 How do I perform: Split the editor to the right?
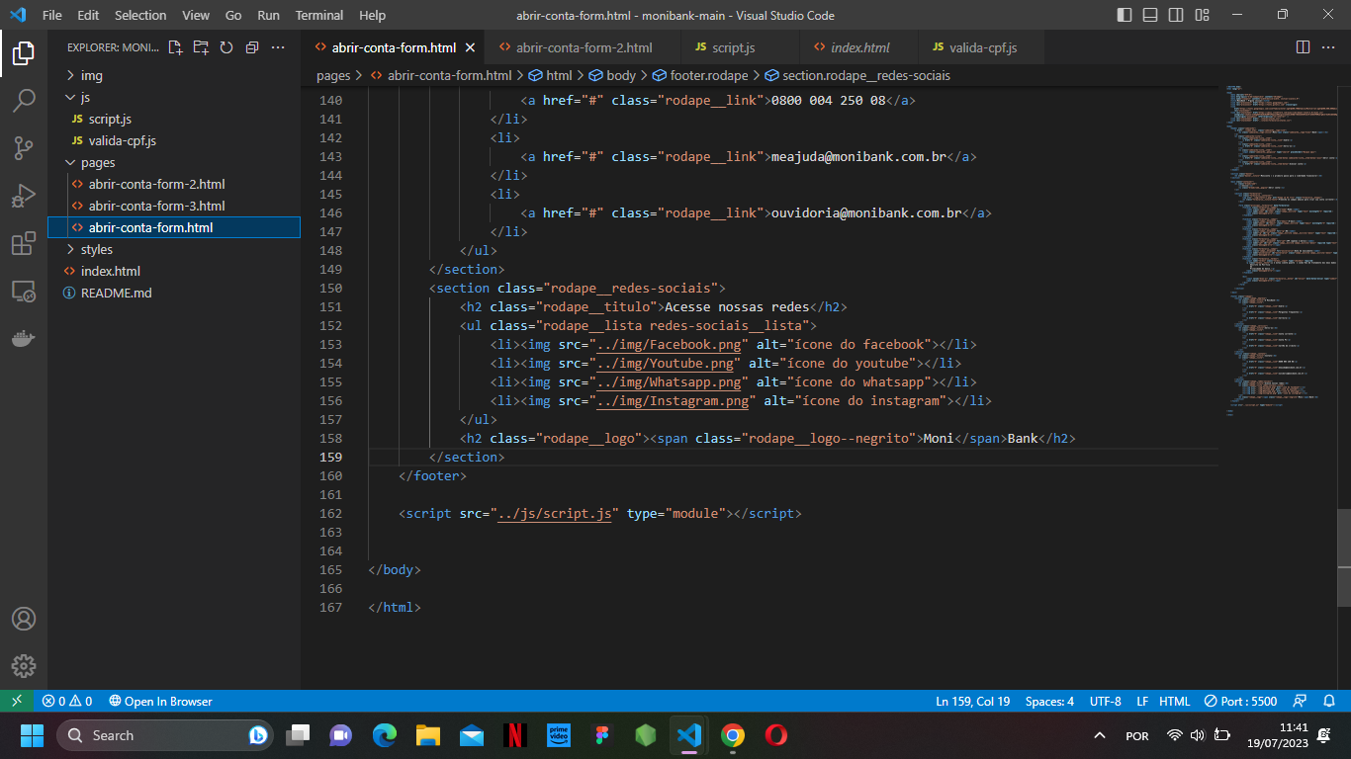pyautogui.click(x=1303, y=47)
